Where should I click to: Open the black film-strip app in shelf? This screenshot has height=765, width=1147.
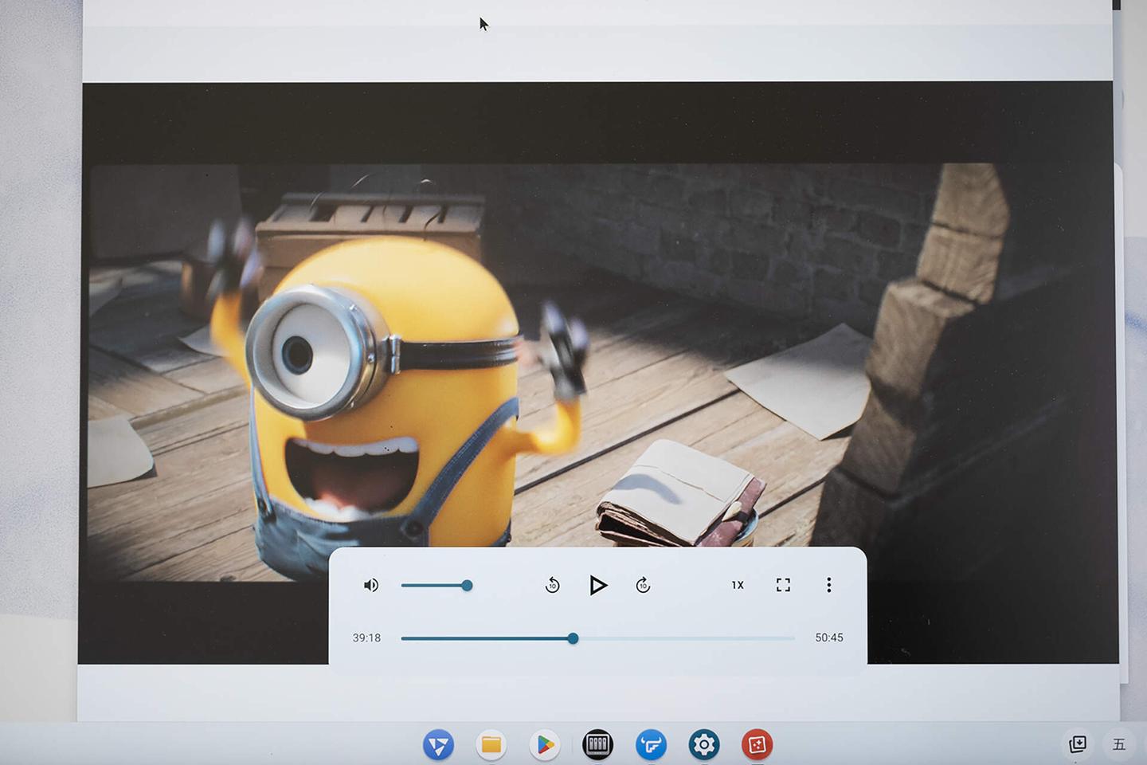click(597, 745)
